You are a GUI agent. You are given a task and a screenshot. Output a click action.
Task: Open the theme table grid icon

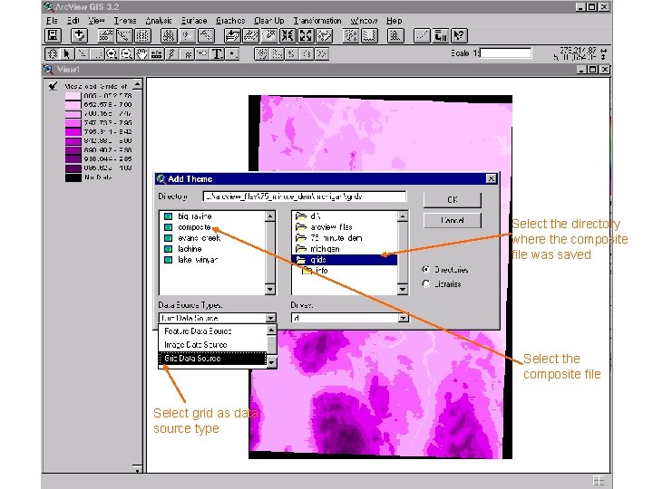coord(142,35)
